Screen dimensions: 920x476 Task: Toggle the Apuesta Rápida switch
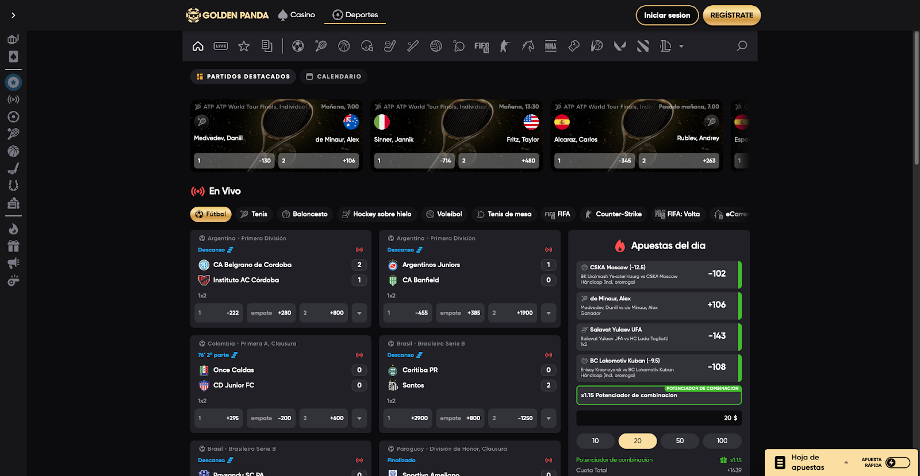tap(898, 463)
